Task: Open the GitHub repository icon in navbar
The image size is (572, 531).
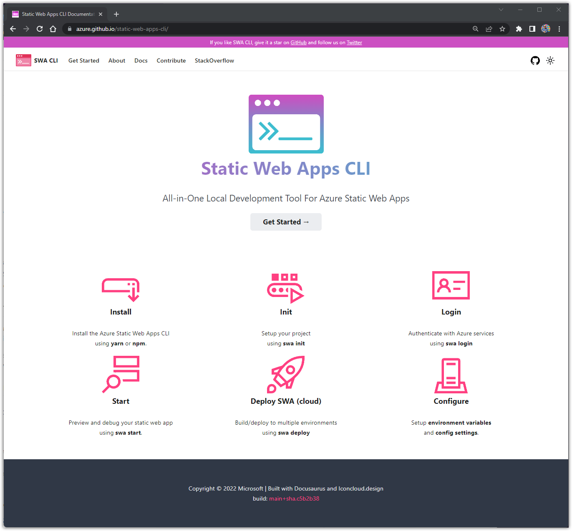Action: pyautogui.click(x=535, y=60)
